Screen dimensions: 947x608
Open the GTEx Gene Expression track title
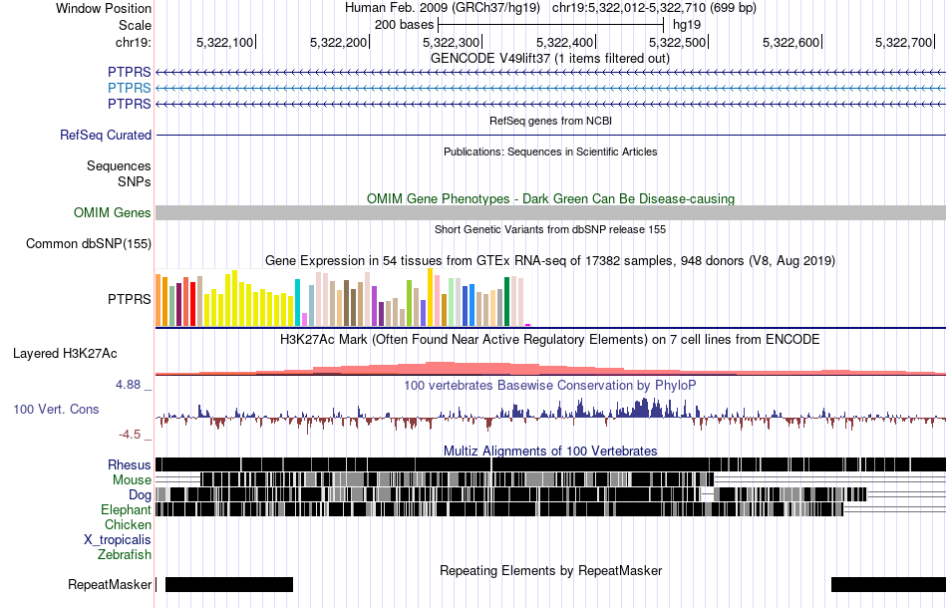[549, 261]
